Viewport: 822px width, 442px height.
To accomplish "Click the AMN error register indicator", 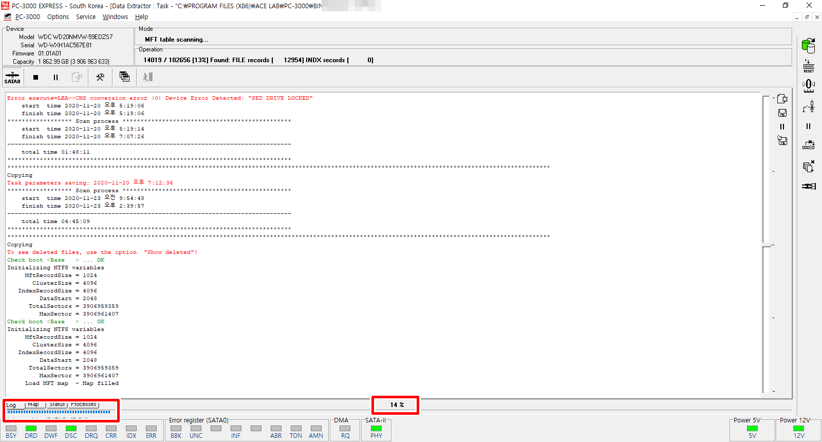I will click(316, 429).
